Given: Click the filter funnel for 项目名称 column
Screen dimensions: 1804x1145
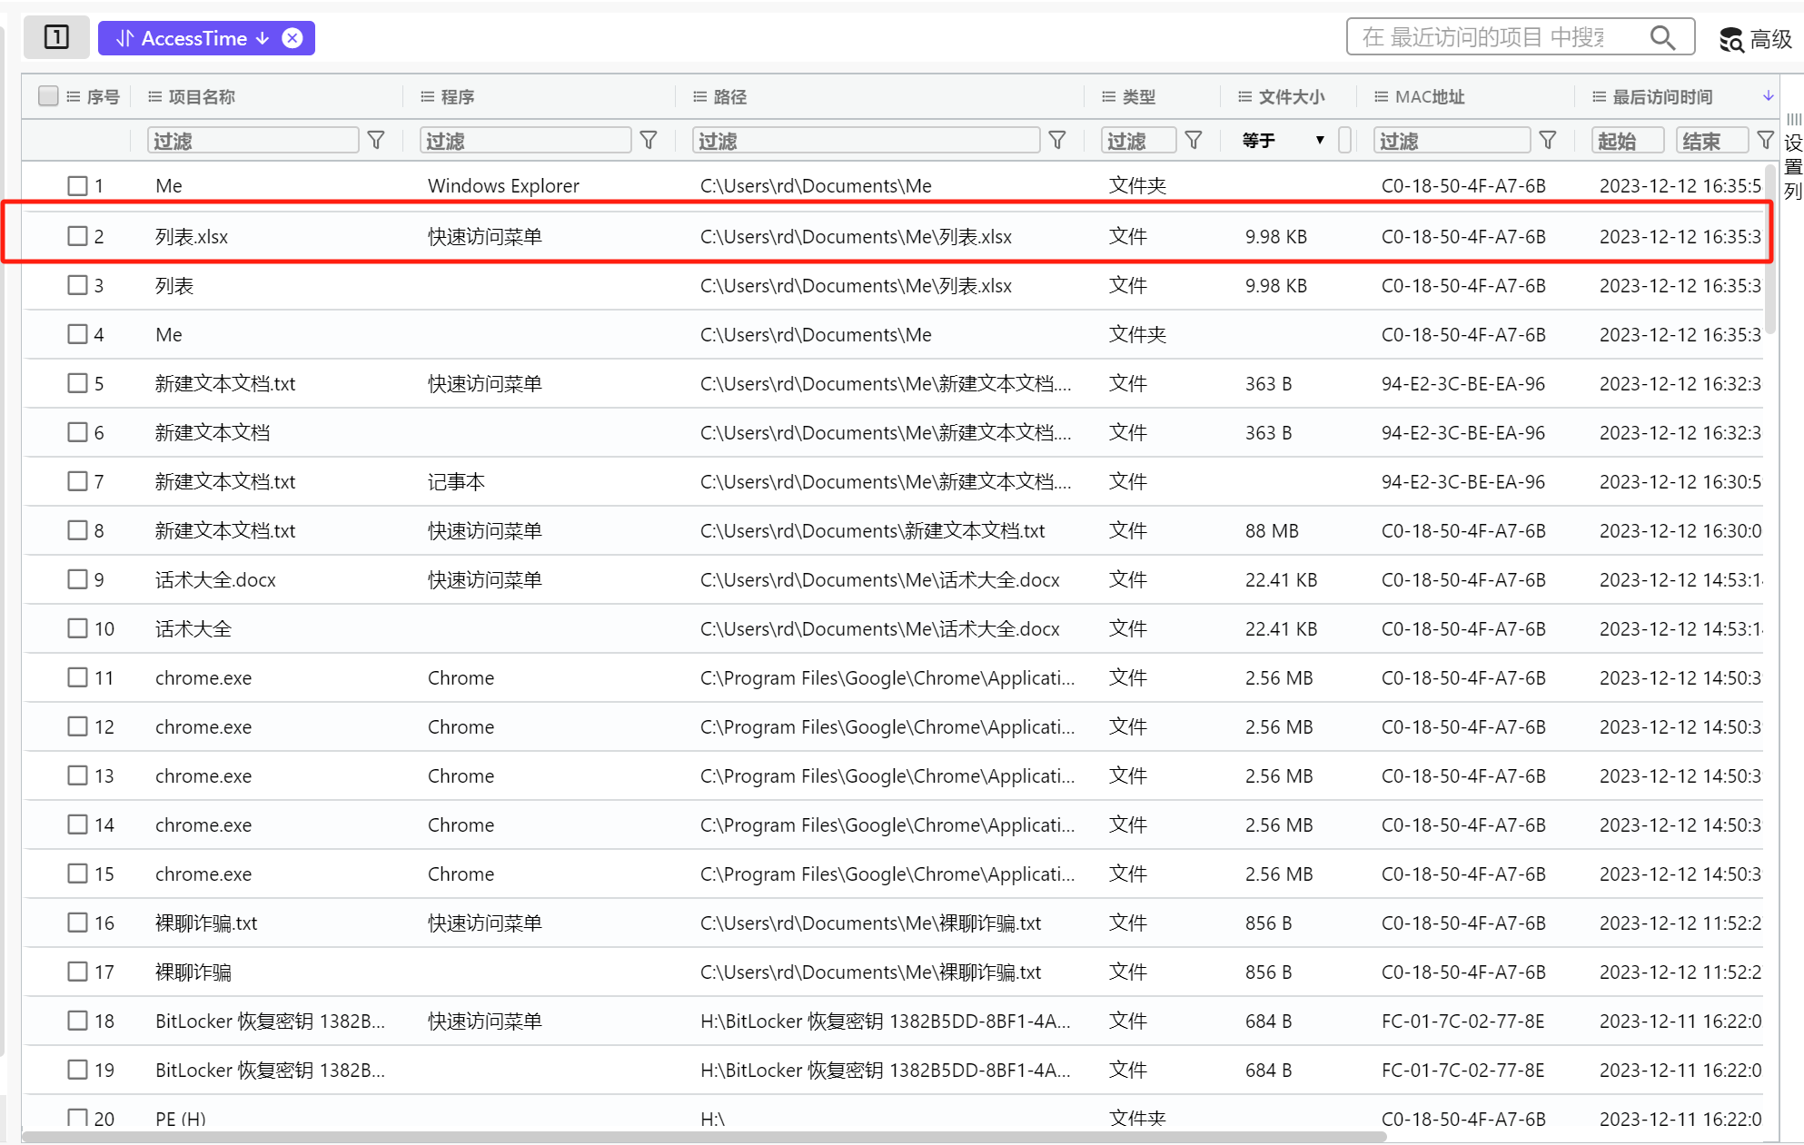Looking at the screenshot, I should [x=376, y=140].
